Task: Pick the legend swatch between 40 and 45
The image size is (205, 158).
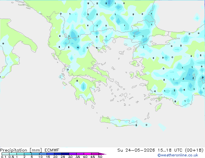Action: [x=88, y=154]
